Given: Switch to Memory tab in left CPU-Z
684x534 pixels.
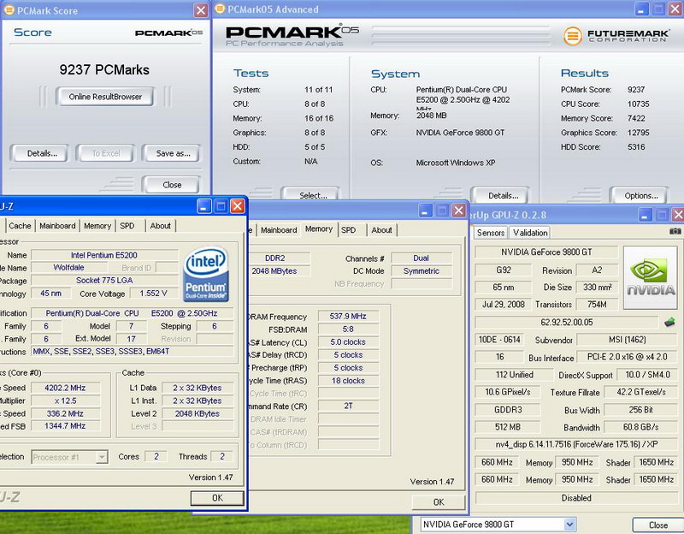Looking at the screenshot, I should (x=97, y=226).
